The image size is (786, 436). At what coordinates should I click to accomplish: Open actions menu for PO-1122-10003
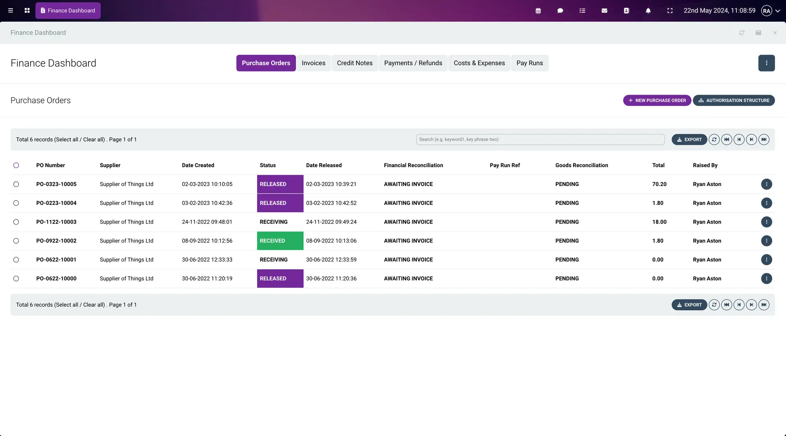tap(766, 222)
